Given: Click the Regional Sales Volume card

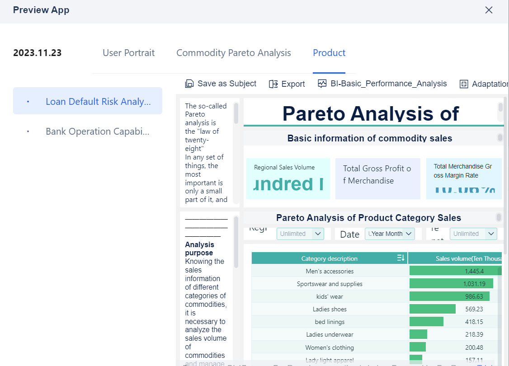Looking at the screenshot, I should pos(288,178).
